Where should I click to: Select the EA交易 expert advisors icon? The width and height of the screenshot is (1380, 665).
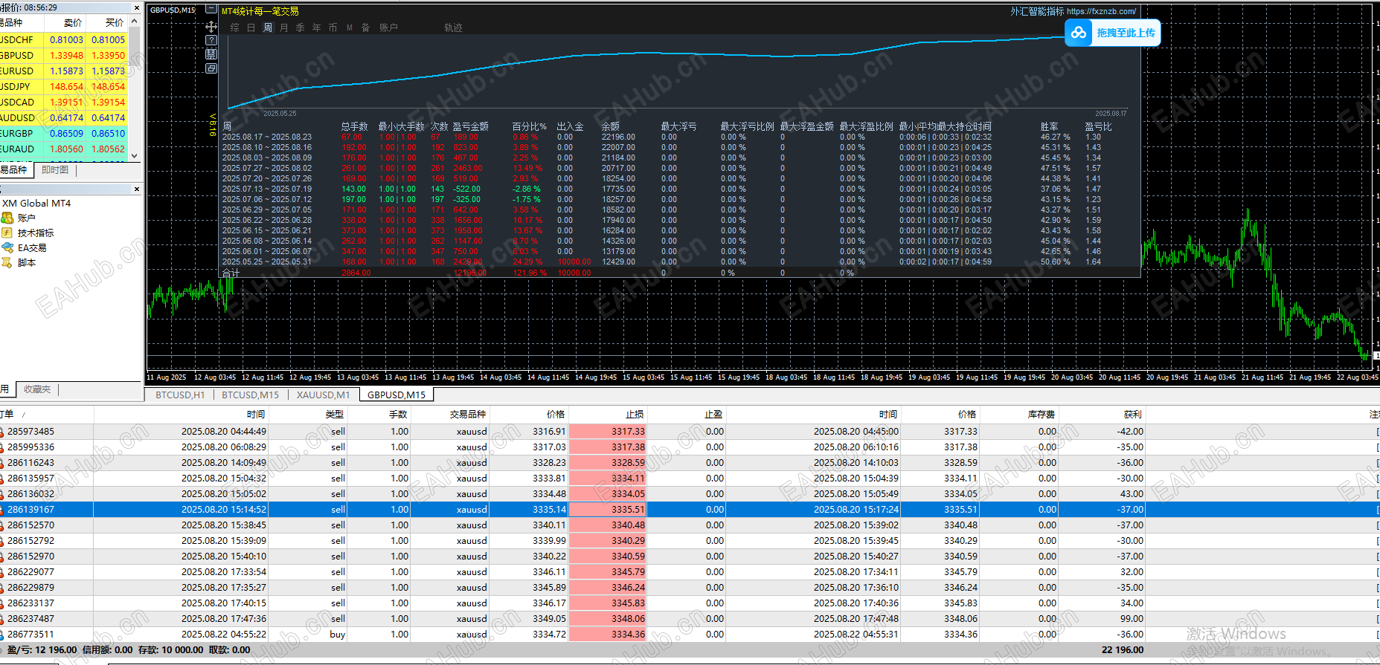tap(7, 247)
